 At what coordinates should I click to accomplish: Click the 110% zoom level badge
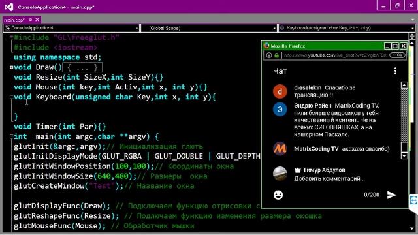[x=397, y=55]
